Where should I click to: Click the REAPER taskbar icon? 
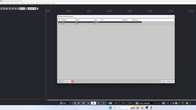point(151,108)
